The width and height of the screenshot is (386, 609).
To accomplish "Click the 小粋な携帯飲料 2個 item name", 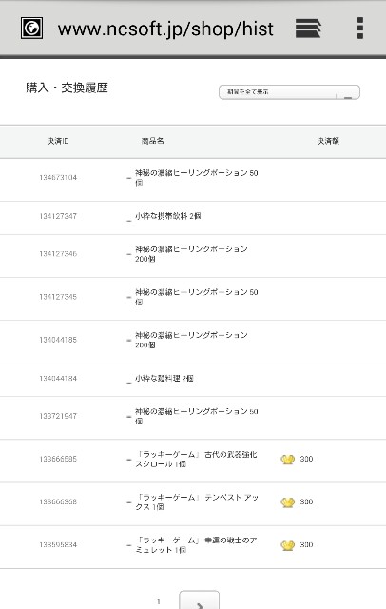I will [x=167, y=216].
